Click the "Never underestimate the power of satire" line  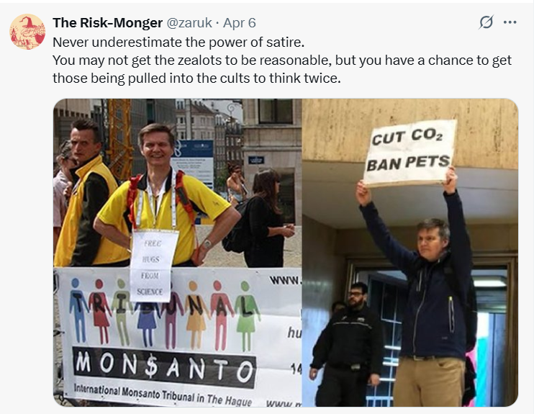[164, 41]
